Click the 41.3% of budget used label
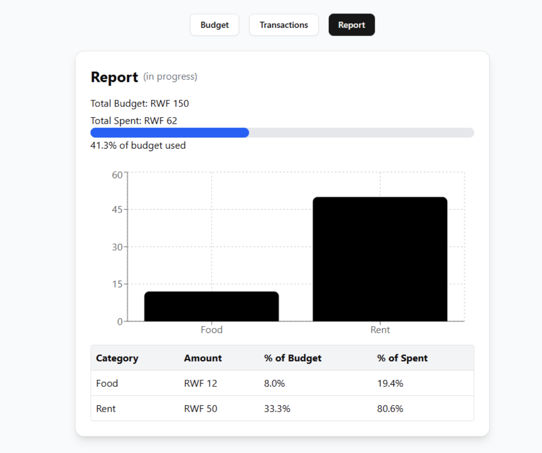Image resolution: width=542 pixels, height=453 pixels. click(138, 145)
